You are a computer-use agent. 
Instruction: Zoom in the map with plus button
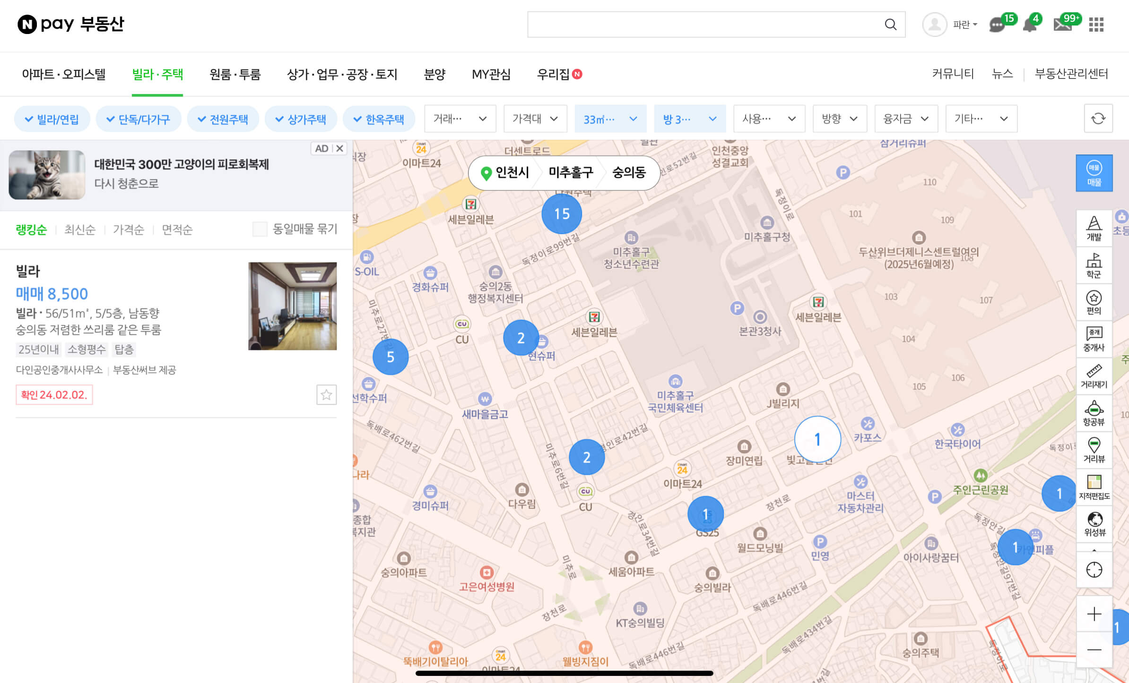(x=1094, y=614)
